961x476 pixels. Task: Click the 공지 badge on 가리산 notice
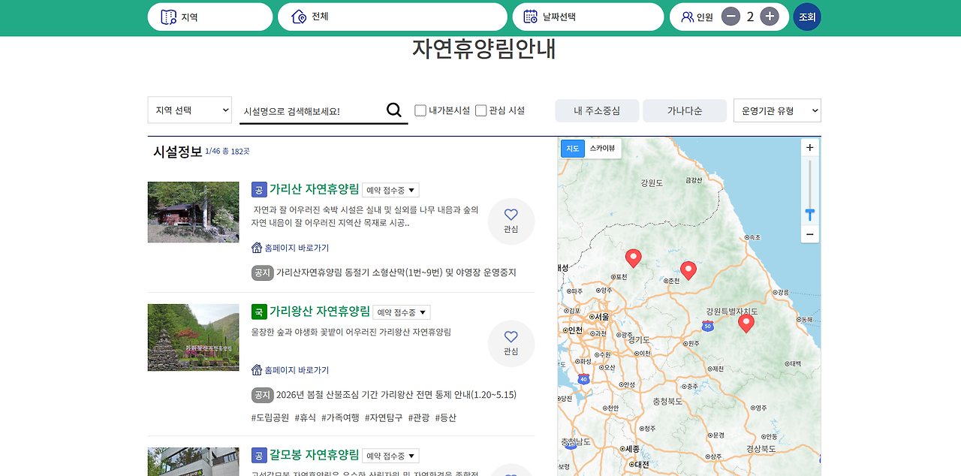tap(262, 273)
